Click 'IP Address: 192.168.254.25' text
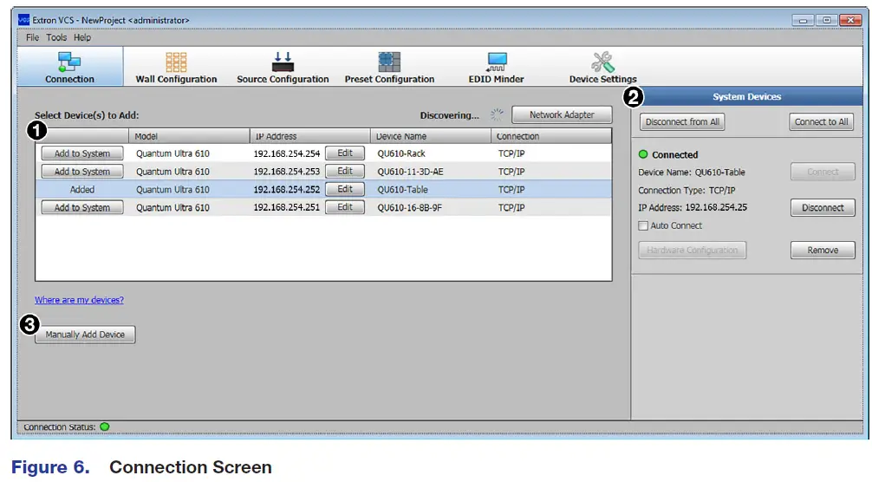Viewport: 872px width, 482px height. pyautogui.click(x=693, y=207)
